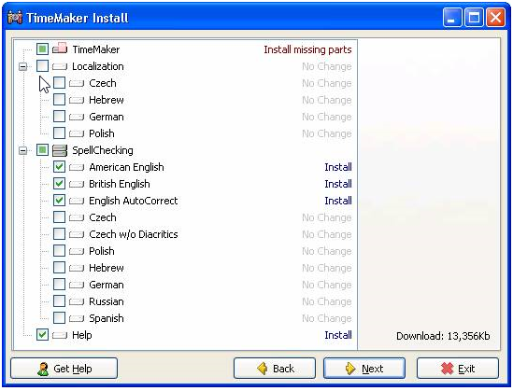
Task: Collapse the SpellChecking tree node
Action: pos(23,150)
